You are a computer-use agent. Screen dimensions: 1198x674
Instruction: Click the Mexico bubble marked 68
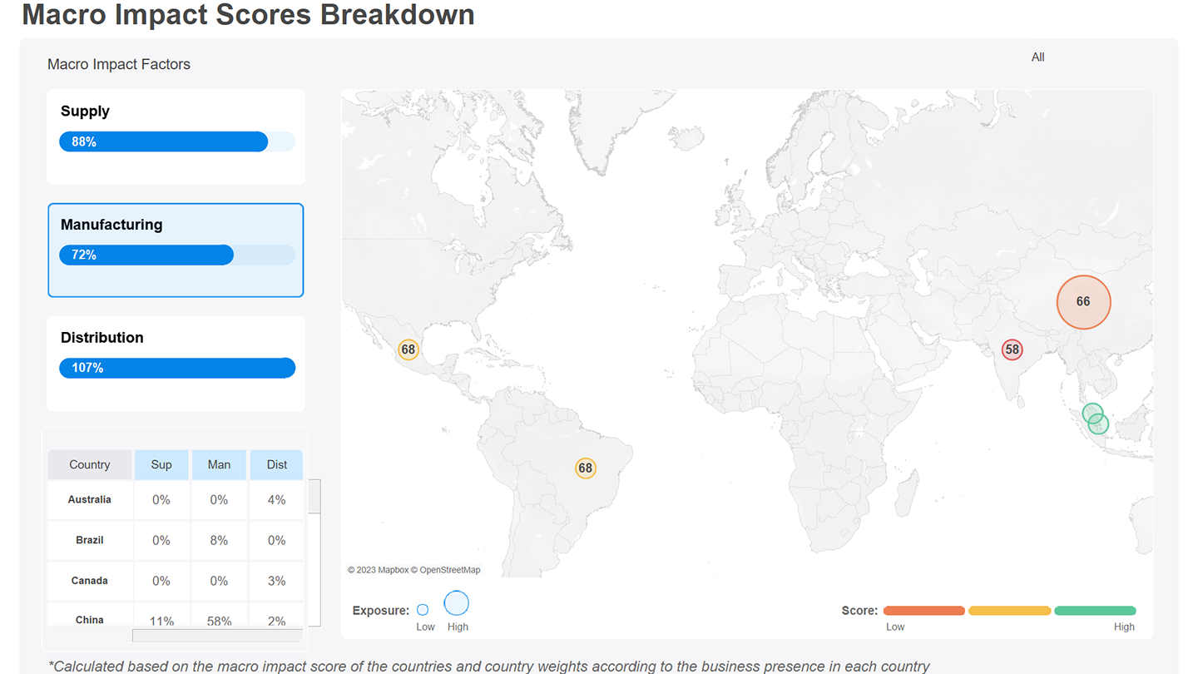[408, 349]
